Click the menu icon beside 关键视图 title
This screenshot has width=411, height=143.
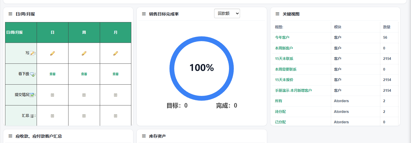pyautogui.click(x=277, y=14)
